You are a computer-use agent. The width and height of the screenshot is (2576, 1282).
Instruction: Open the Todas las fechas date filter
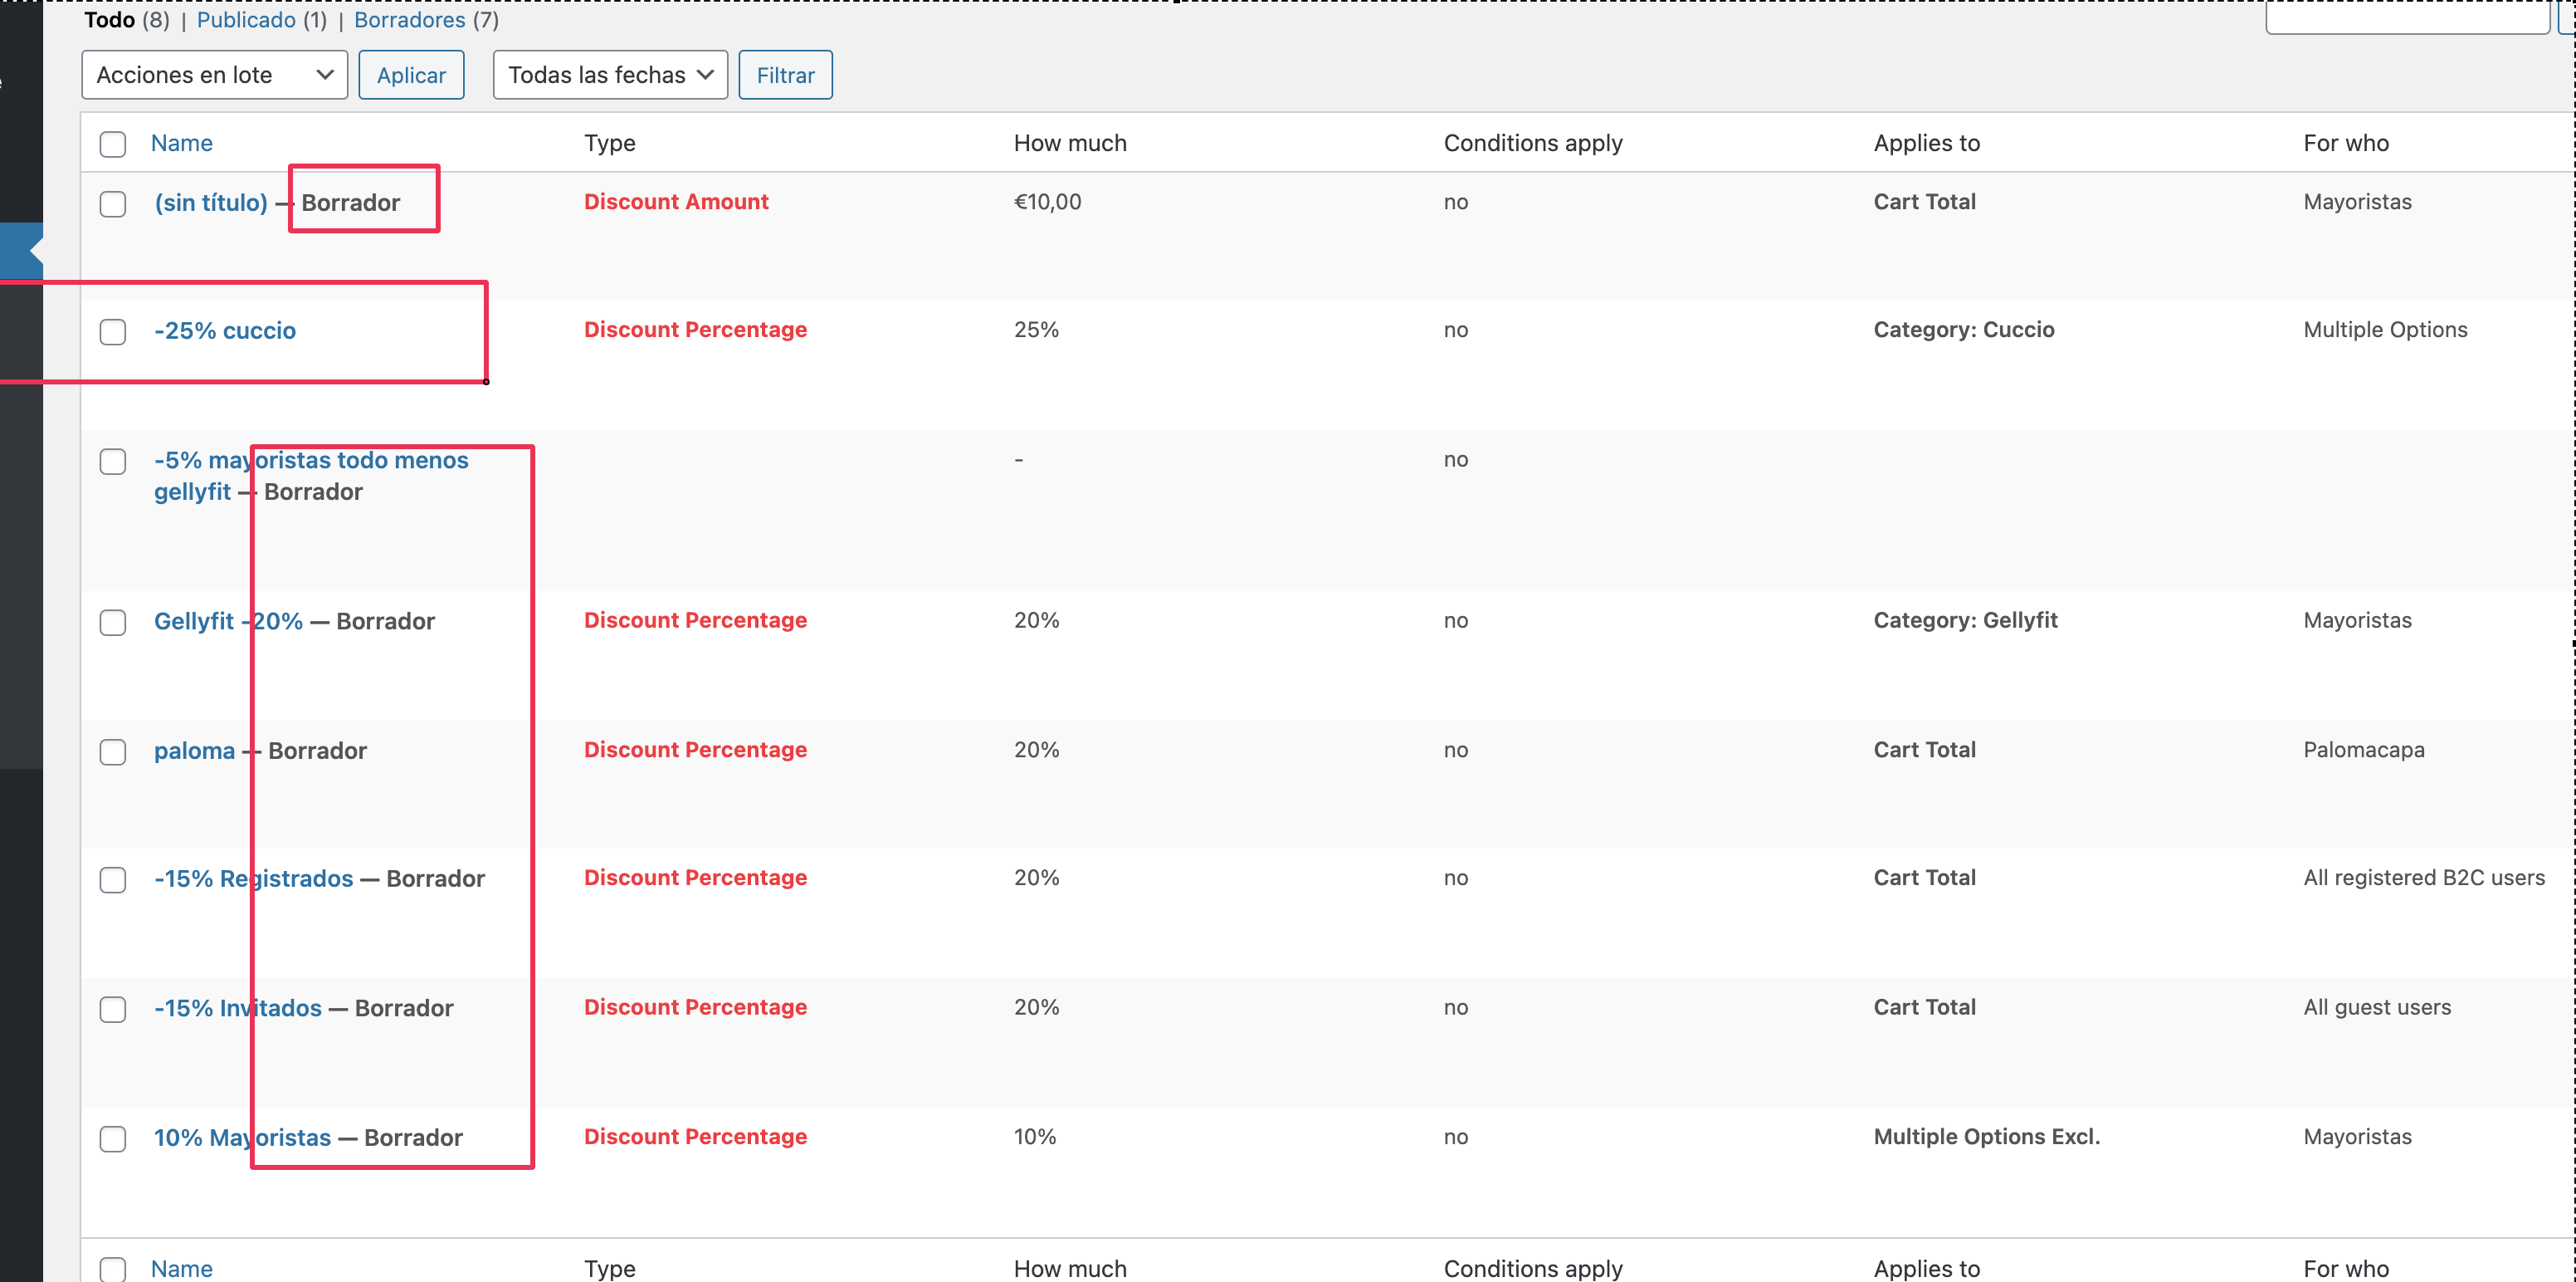coord(610,75)
